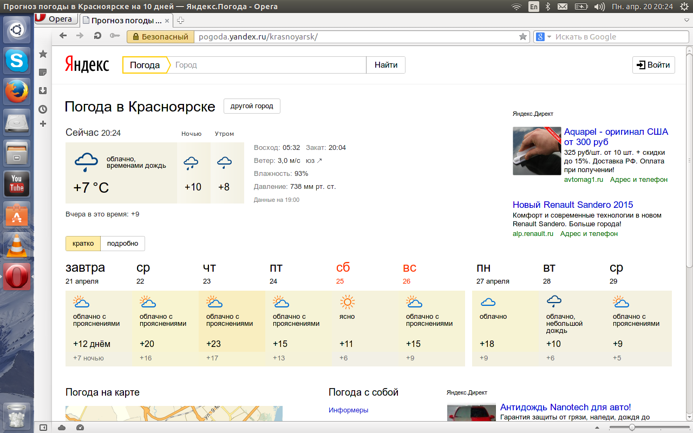Image resolution: width=693 pixels, height=433 pixels.
Task: Select the "завтра 21 апреля" forecast column
Action: click(x=99, y=313)
